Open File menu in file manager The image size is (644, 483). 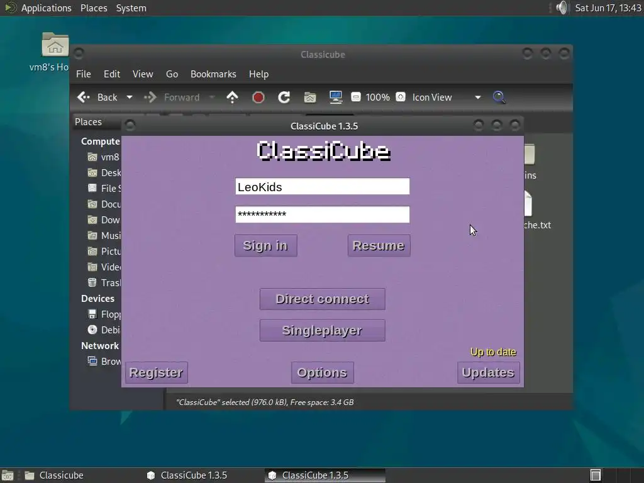(84, 74)
